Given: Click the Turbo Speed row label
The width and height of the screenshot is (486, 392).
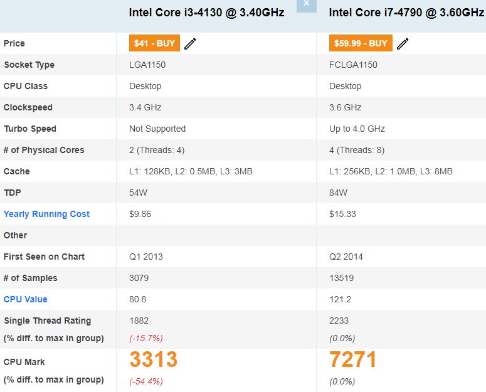Looking at the screenshot, I should (30, 129).
